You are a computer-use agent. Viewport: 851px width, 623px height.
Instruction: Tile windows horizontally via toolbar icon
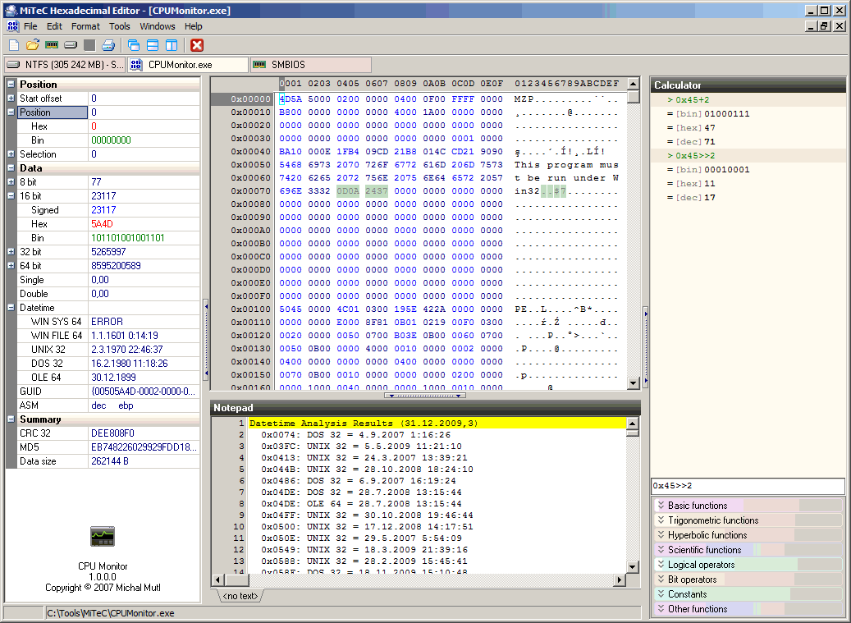[x=152, y=45]
